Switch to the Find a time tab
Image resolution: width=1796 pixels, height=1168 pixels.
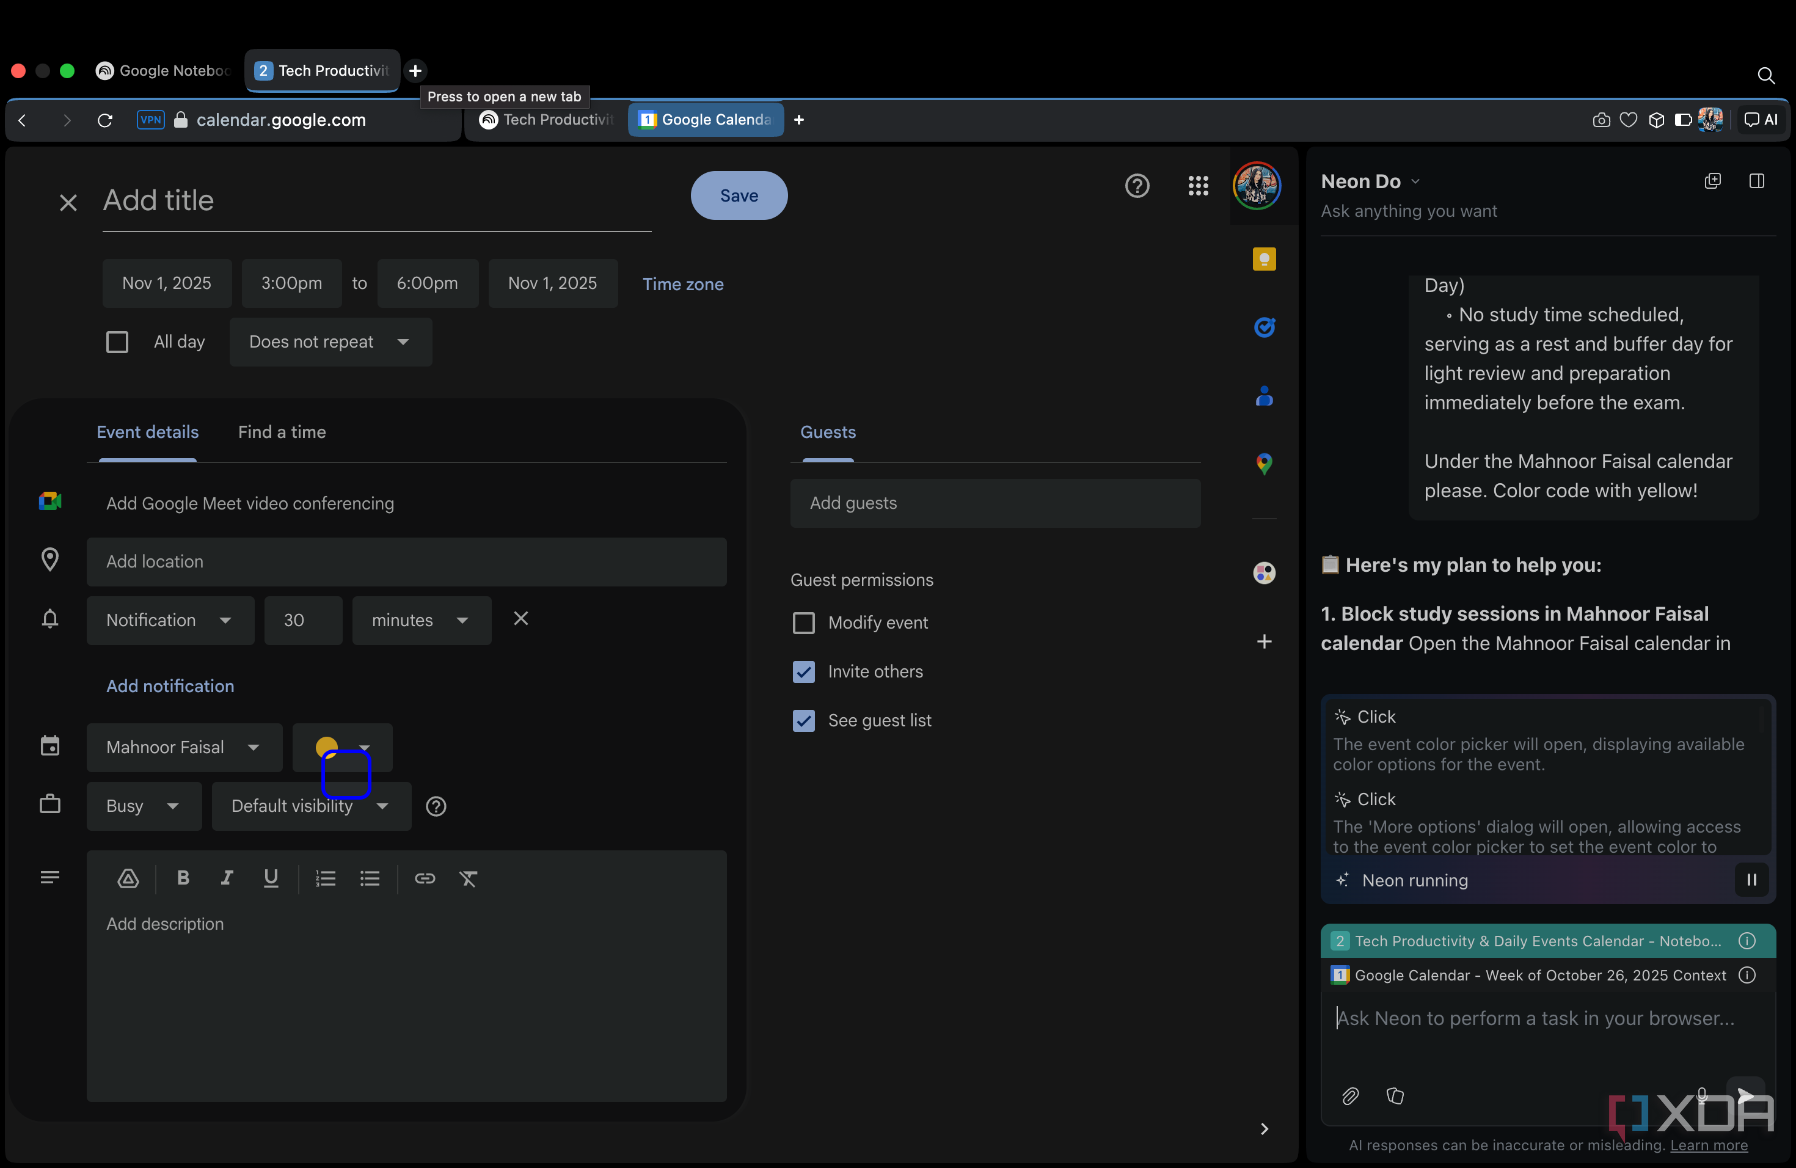pos(282,433)
